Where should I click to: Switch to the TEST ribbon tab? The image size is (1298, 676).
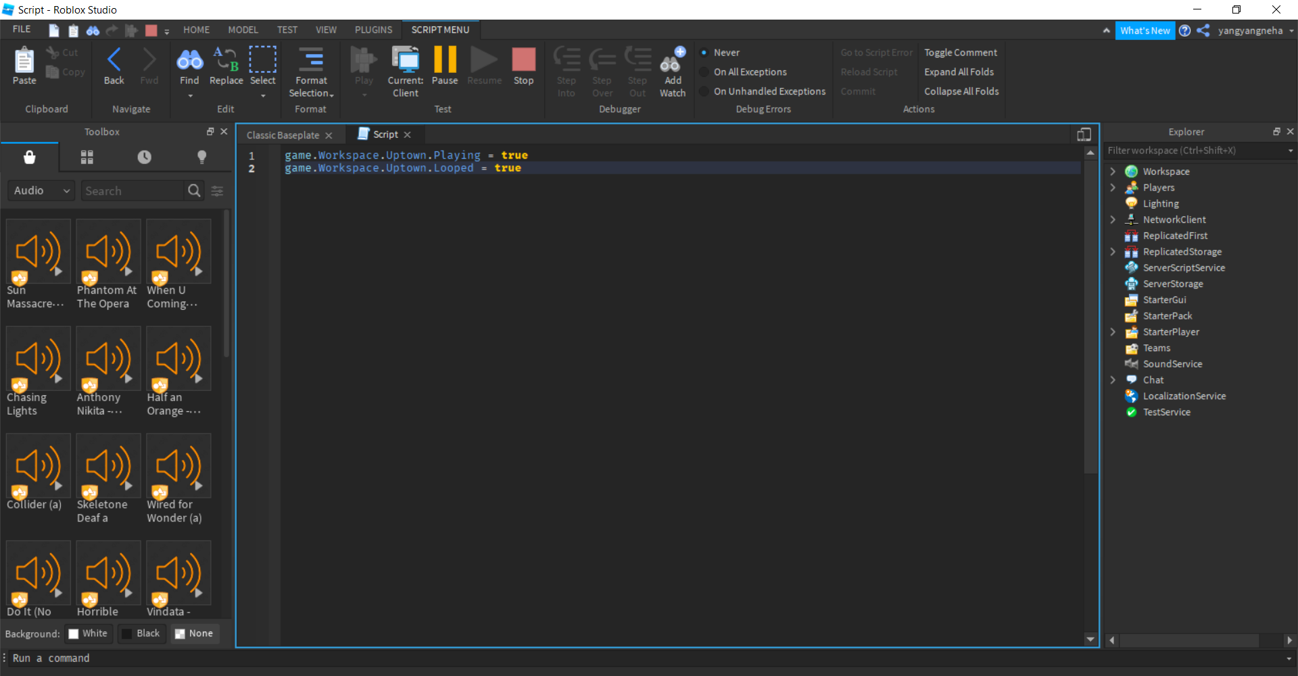pyautogui.click(x=287, y=30)
